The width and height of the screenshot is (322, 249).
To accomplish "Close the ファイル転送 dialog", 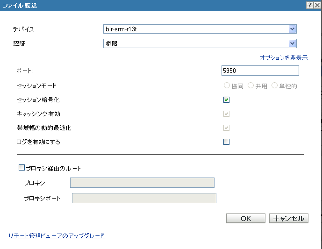I will 317,5.
